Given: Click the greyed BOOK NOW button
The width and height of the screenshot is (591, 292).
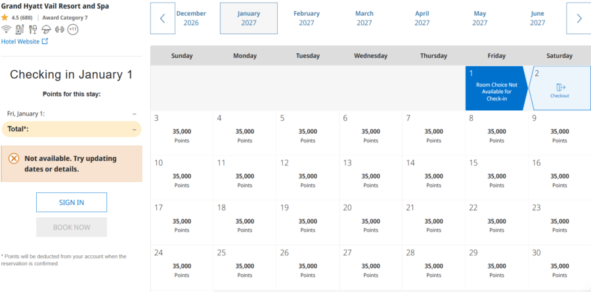Looking at the screenshot, I should tap(72, 227).
